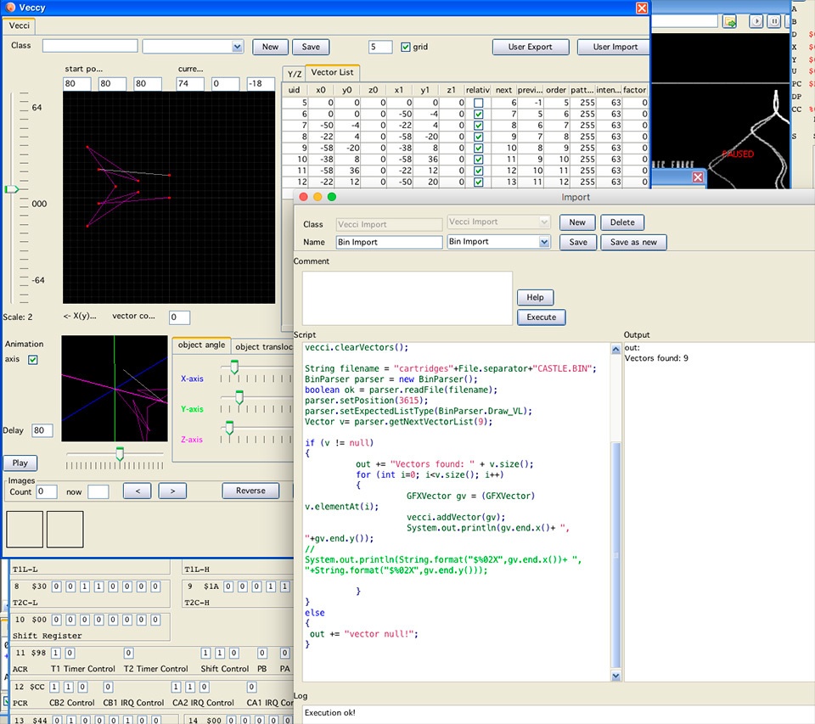Toggle the grid checkbox
Image resolution: width=815 pixels, height=724 pixels.
pyautogui.click(x=406, y=47)
